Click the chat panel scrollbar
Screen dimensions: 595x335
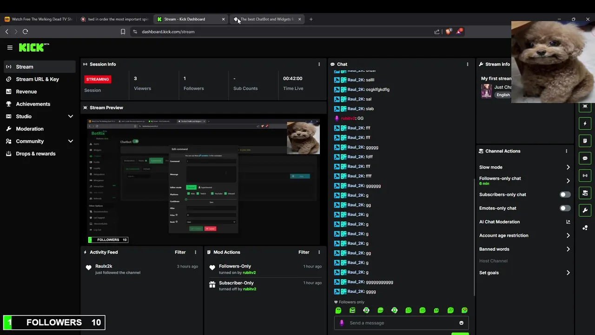[x=474, y=236]
